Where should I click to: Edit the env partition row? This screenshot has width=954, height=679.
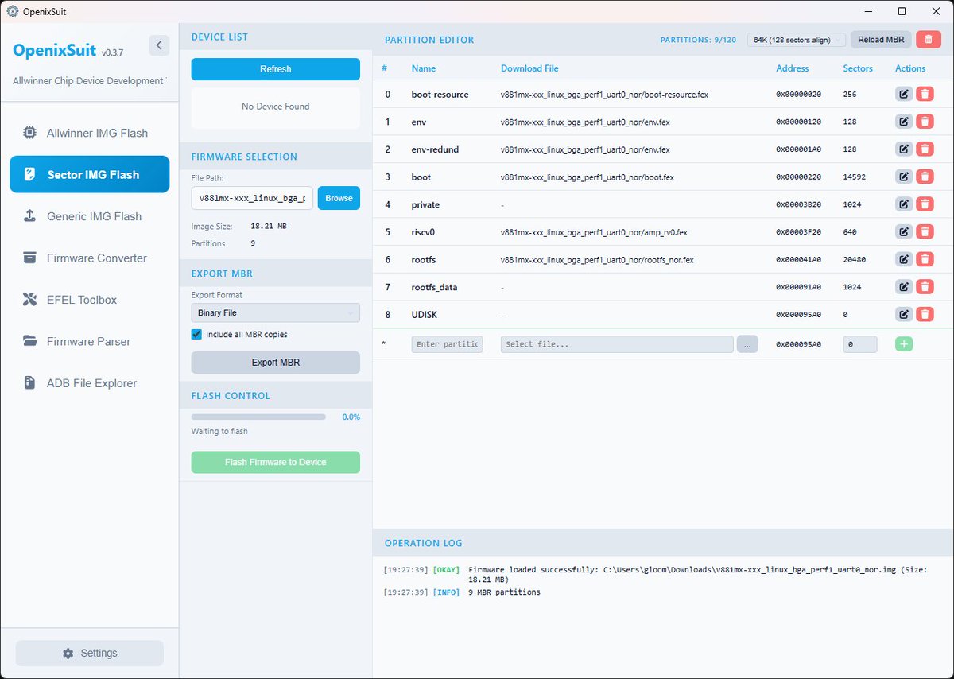click(904, 122)
